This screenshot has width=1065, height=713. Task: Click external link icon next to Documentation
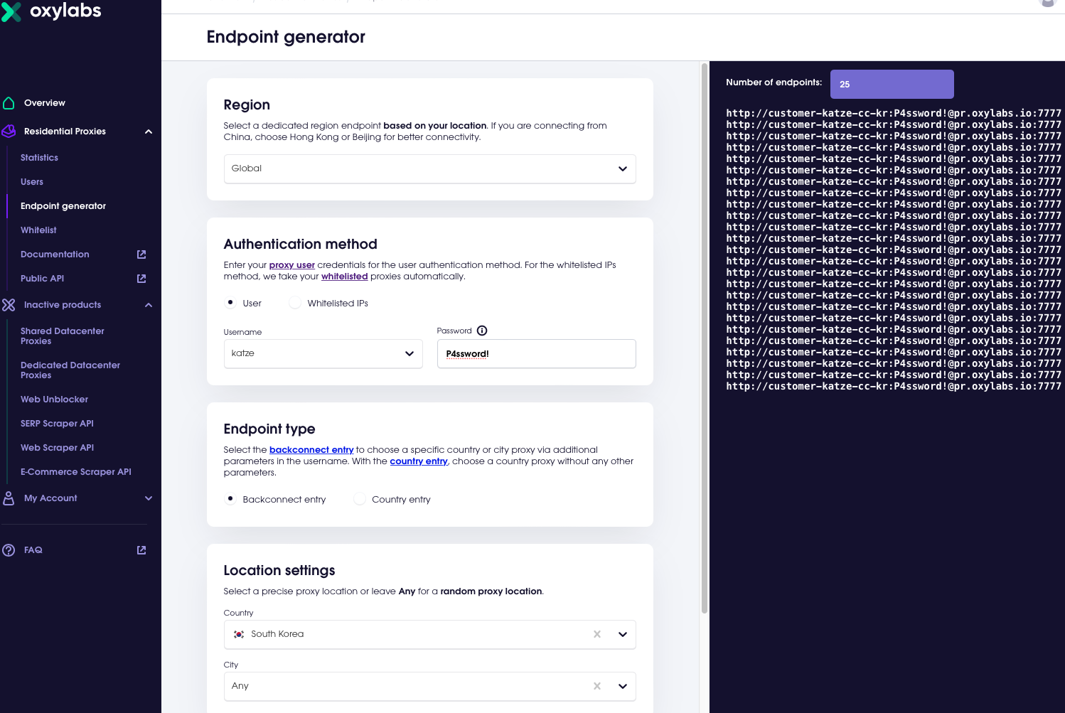pyautogui.click(x=141, y=254)
